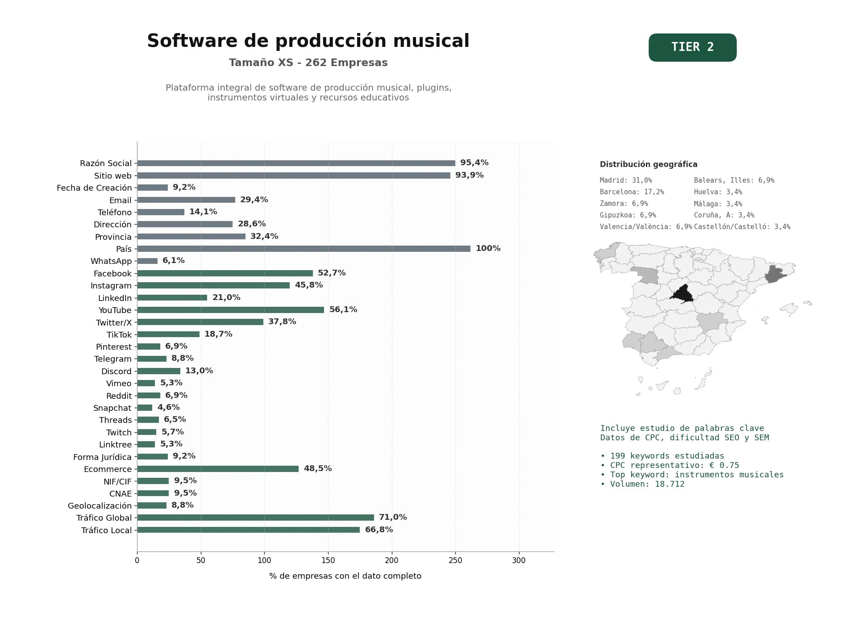Click the LinkedIn value 21,0%
The image size is (857, 643).
pos(226,297)
